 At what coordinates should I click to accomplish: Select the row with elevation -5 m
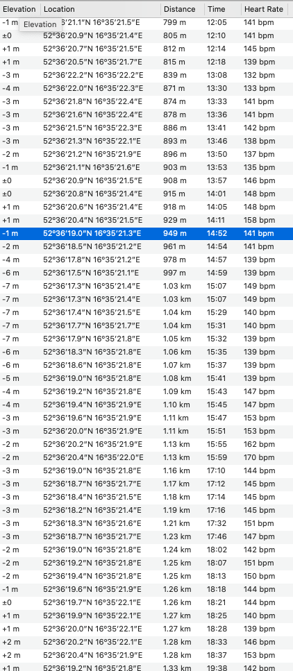[146, 378]
